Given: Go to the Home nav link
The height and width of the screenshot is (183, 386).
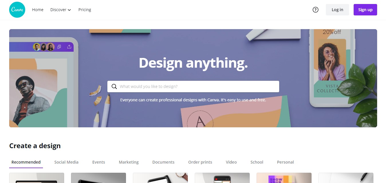Looking at the screenshot, I should (x=38, y=10).
